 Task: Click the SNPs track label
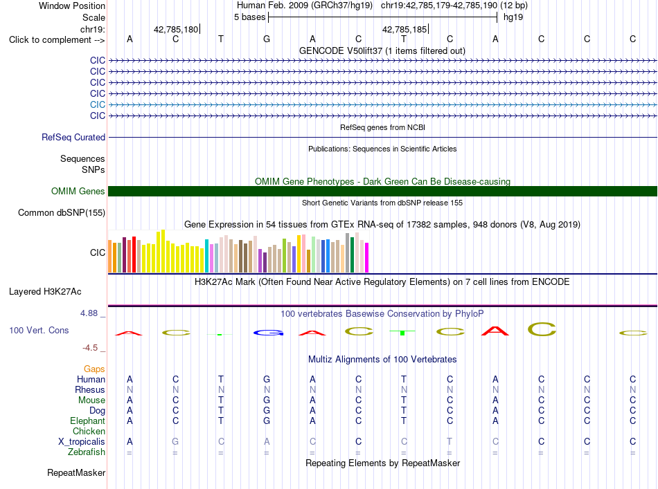pyautogui.click(x=94, y=169)
